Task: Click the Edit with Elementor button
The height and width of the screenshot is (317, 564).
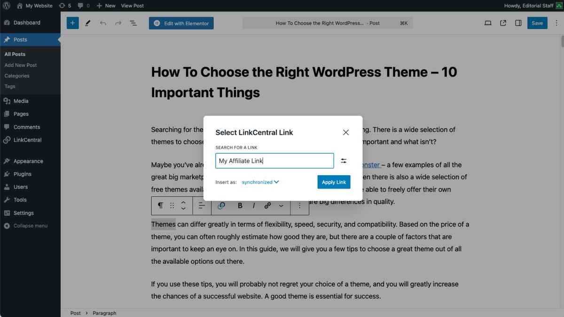Action: tap(181, 23)
